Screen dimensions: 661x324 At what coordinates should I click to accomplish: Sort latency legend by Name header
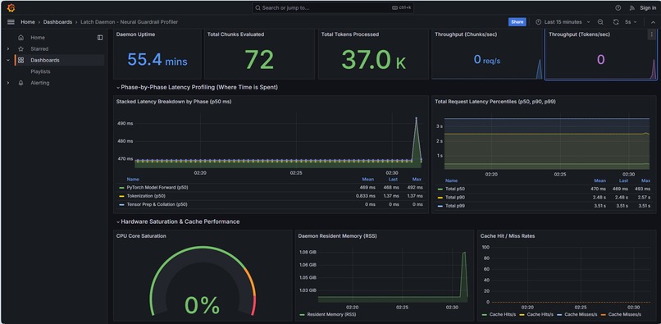click(x=133, y=180)
